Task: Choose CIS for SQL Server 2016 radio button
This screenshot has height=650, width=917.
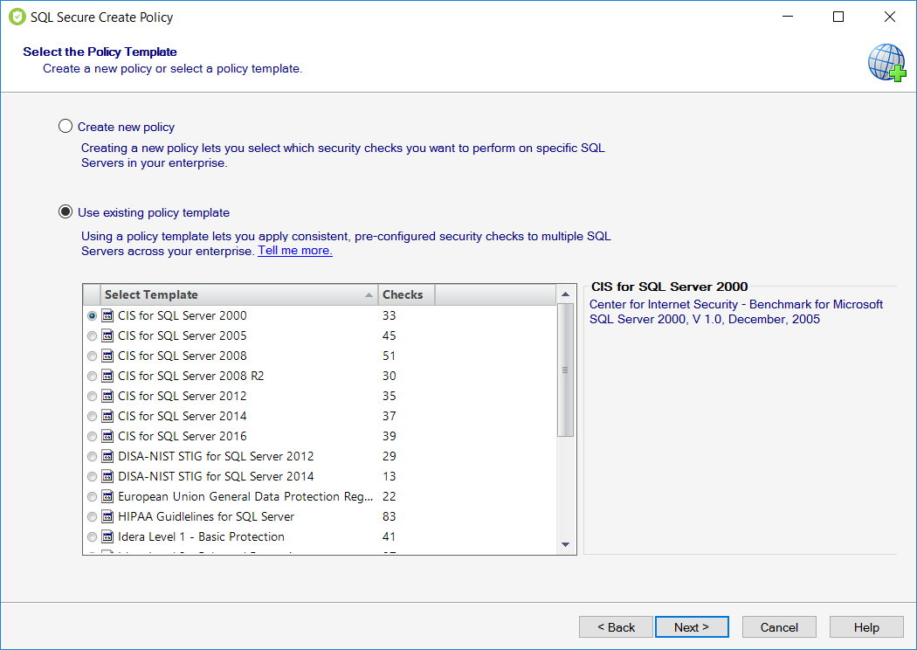Action: tap(92, 437)
